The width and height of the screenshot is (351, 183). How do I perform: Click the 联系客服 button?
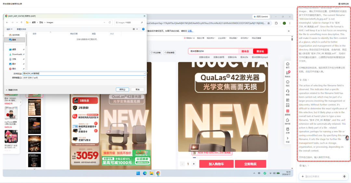[x=169, y=53]
